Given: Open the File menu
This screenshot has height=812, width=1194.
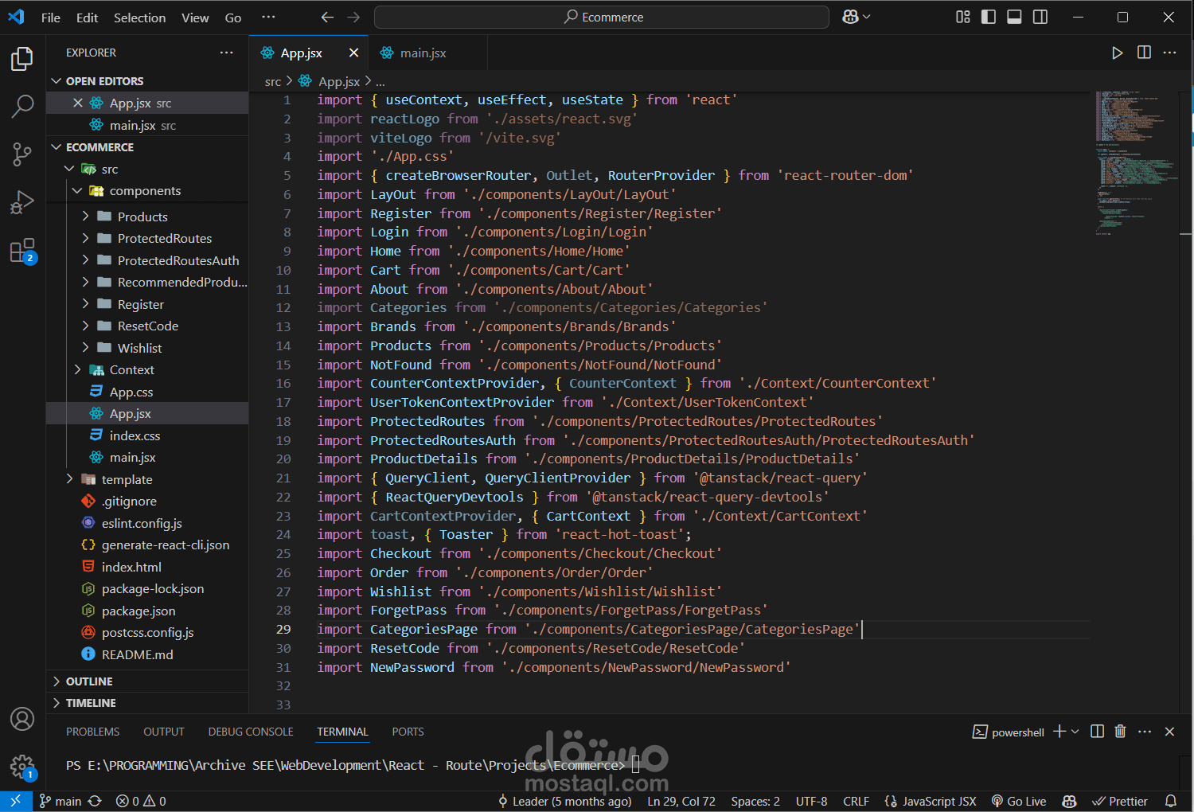Looking at the screenshot, I should 51,18.
